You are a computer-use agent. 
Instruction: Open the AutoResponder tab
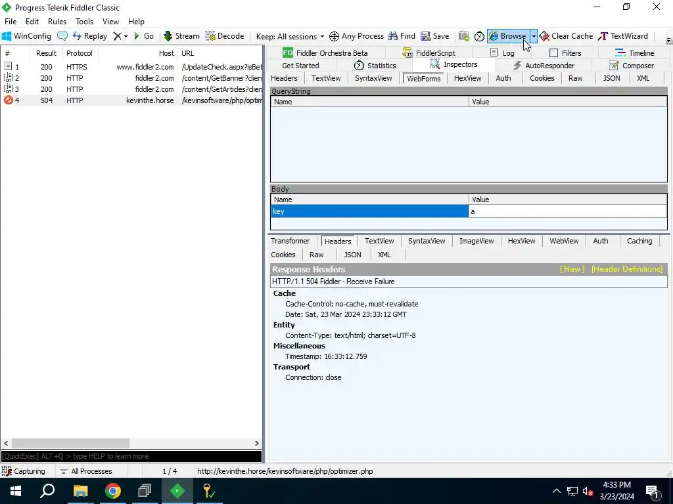[x=544, y=66]
